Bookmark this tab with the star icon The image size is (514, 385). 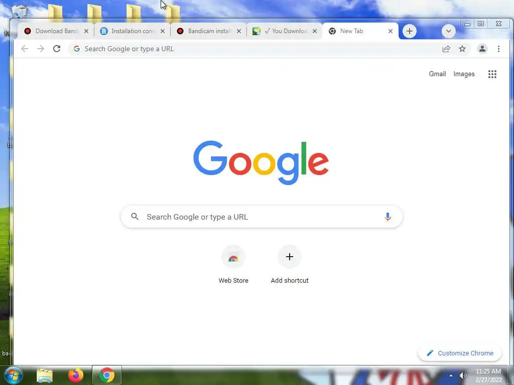click(462, 49)
